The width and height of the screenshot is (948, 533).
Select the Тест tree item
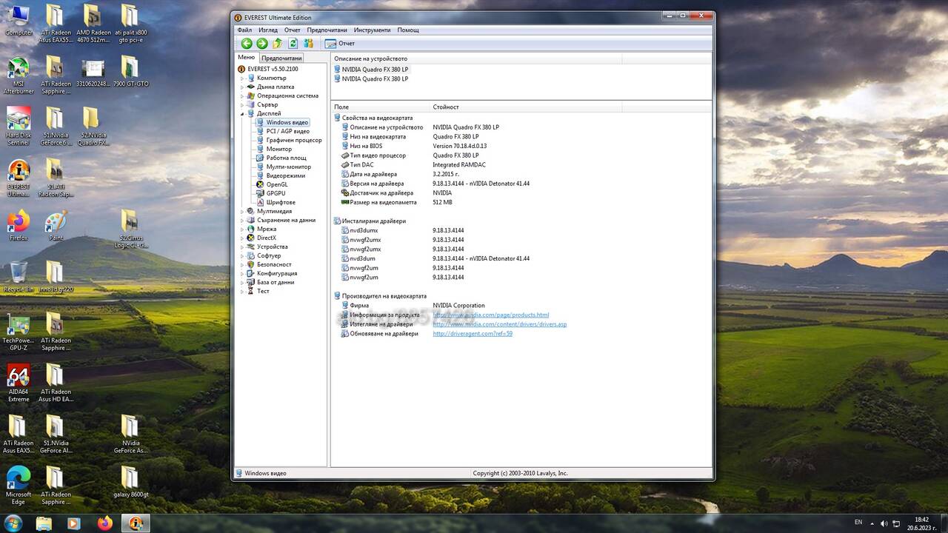point(263,291)
